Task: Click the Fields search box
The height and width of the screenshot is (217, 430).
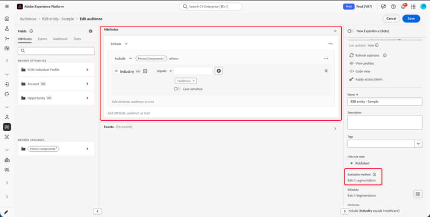Action: click(56, 51)
